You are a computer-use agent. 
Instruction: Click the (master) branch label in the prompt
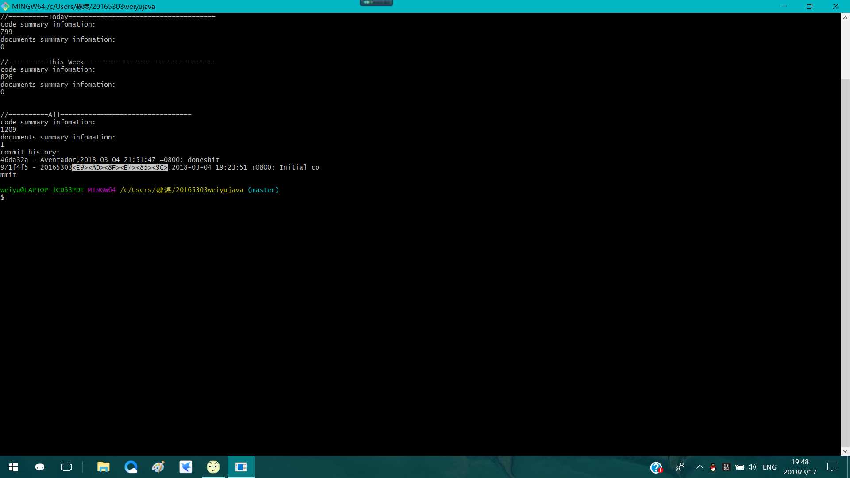coord(263,190)
